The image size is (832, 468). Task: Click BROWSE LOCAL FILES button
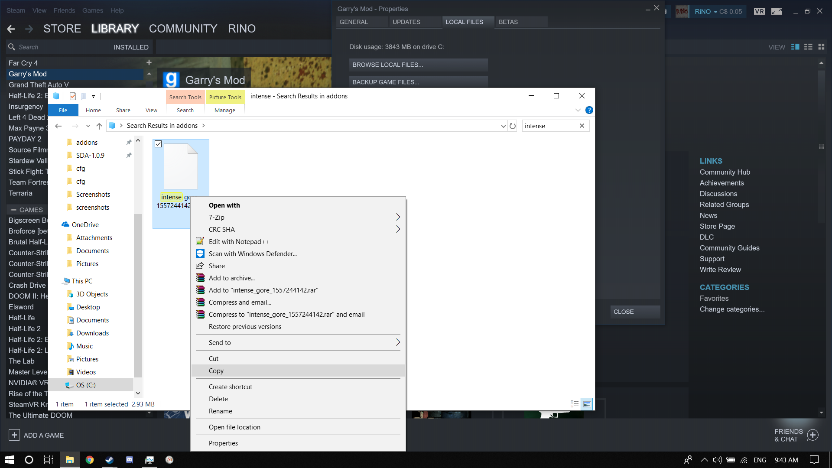point(418,65)
